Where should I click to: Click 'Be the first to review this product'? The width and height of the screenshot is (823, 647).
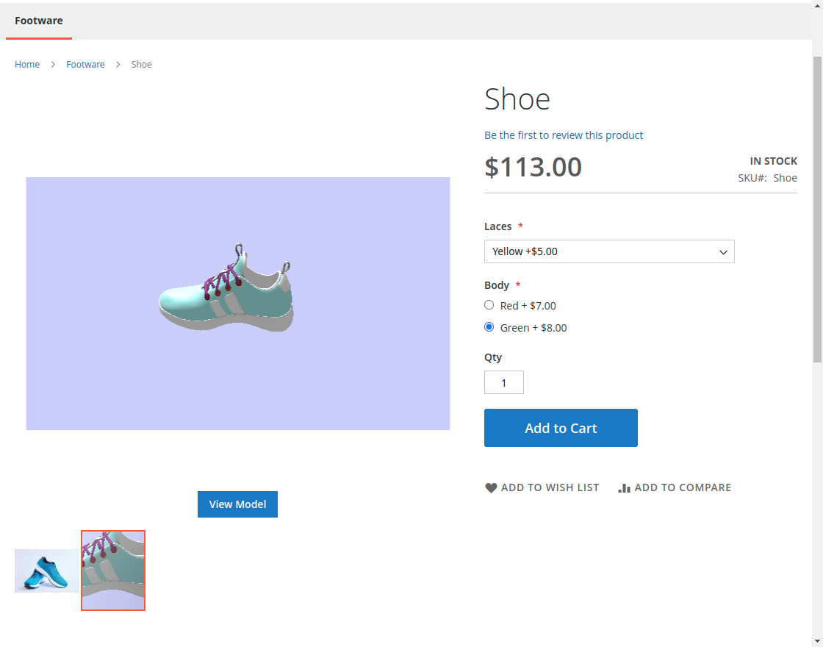click(x=564, y=135)
